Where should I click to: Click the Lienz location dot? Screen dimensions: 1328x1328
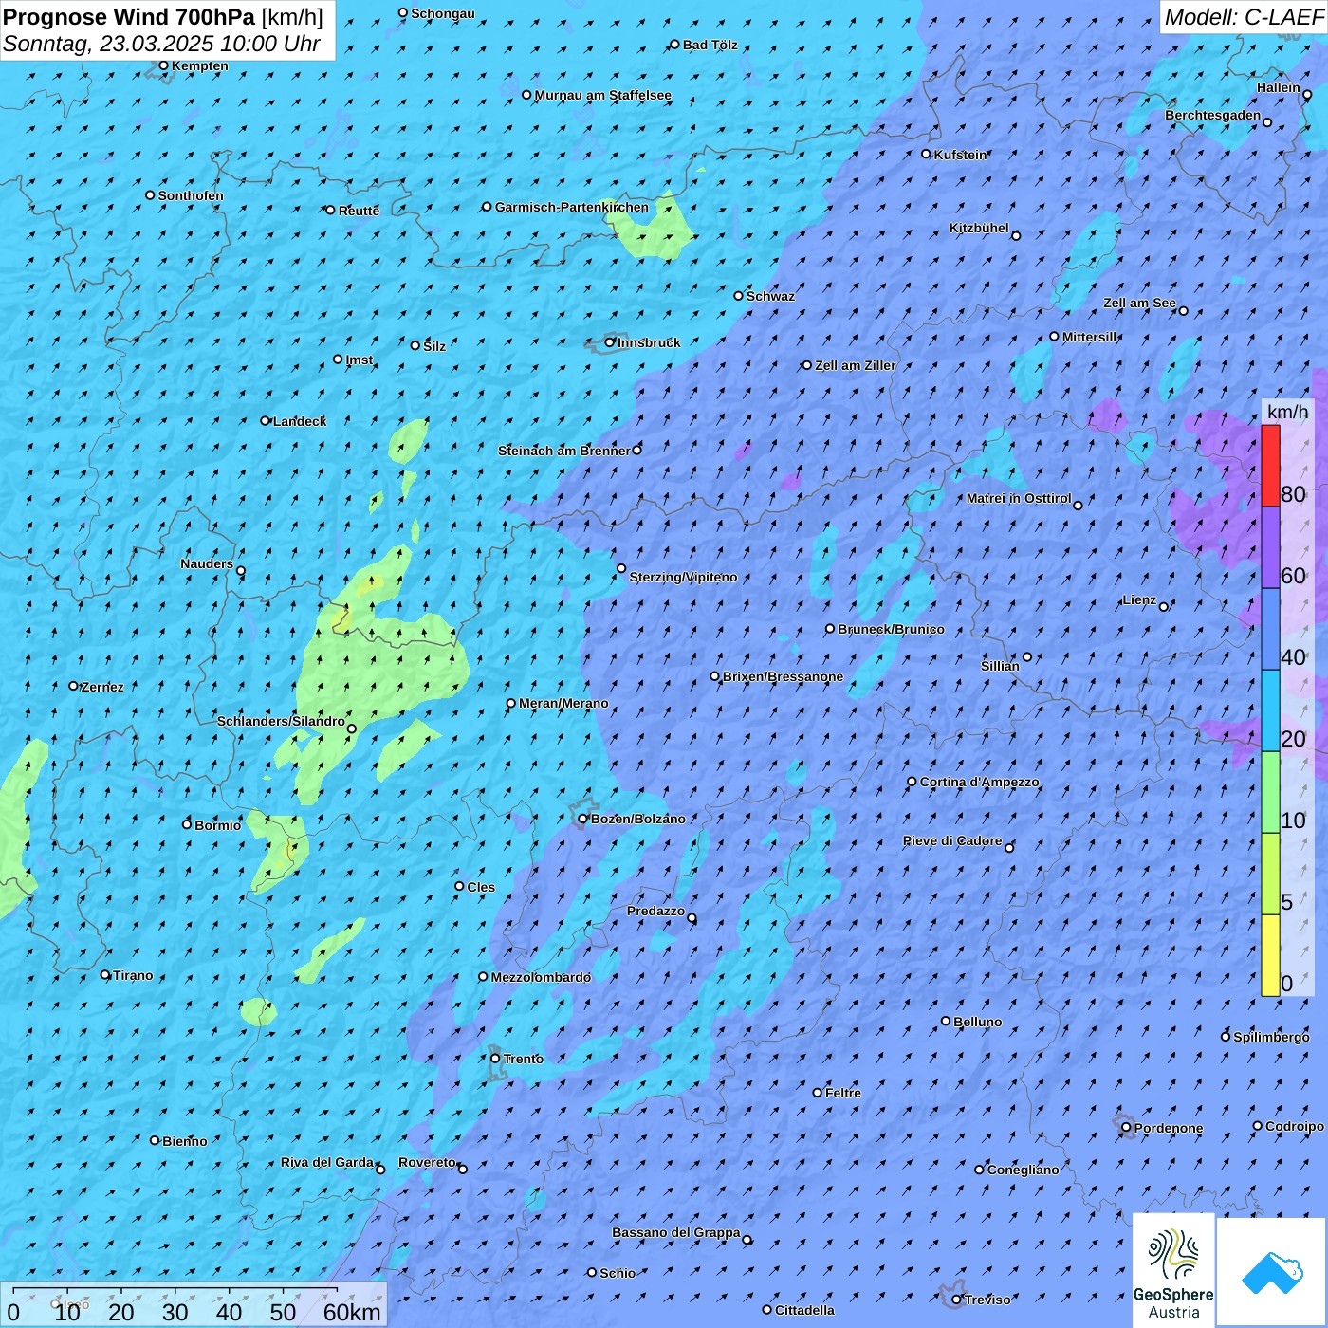[1164, 606]
